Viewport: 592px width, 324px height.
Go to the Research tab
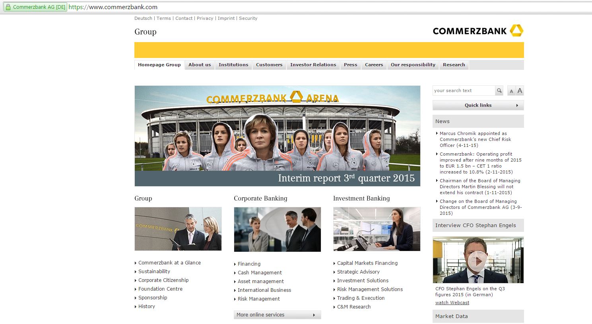point(454,65)
